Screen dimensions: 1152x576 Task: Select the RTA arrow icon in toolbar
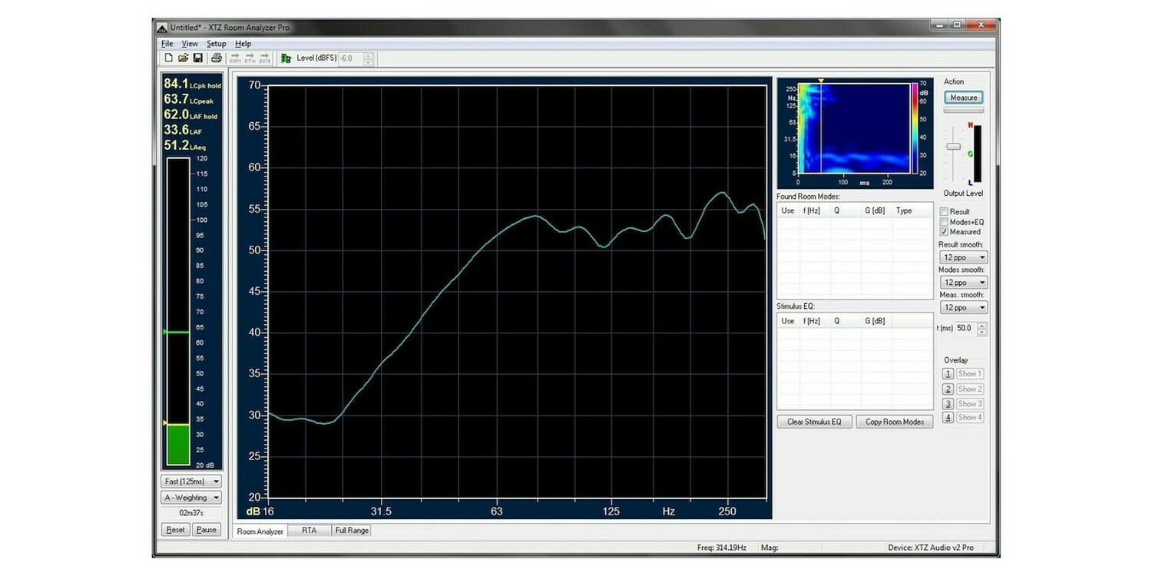[x=250, y=58]
